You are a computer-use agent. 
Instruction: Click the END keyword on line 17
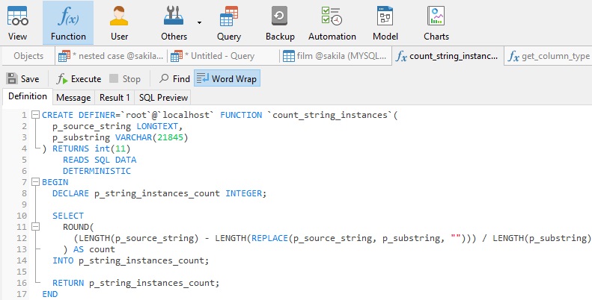click(x=50, y=294)
